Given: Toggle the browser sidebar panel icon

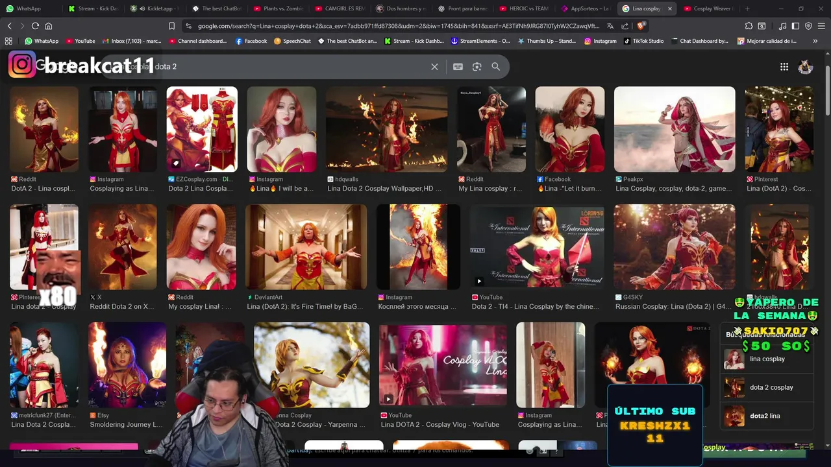Looking at the screenshot, I should click(x=795, y=26).
